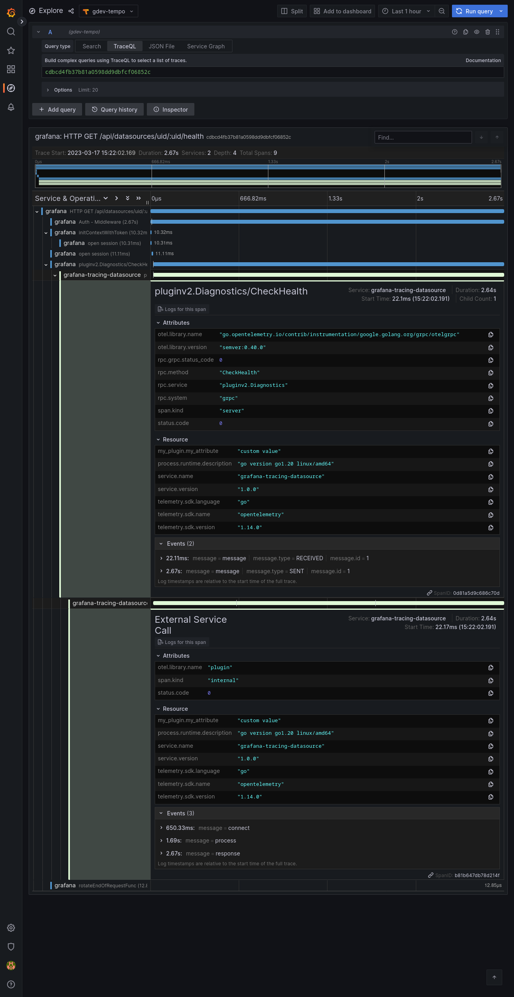This screenshot has height=997, width=514.
Task: Open the Grafana home logo
Action: point(11,13)
